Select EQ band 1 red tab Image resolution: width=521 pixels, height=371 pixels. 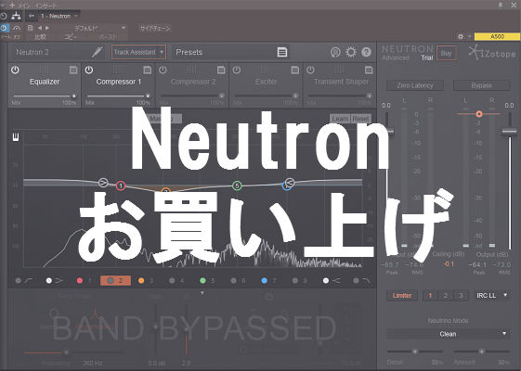(x=85, y=281)
